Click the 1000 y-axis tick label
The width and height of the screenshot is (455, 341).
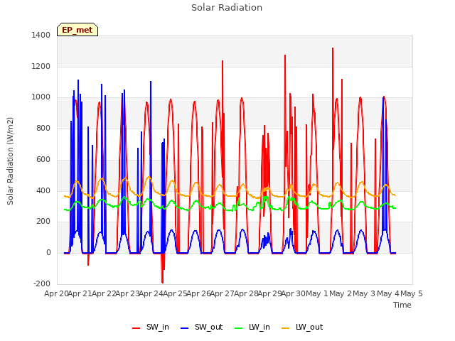coord(41,97)
